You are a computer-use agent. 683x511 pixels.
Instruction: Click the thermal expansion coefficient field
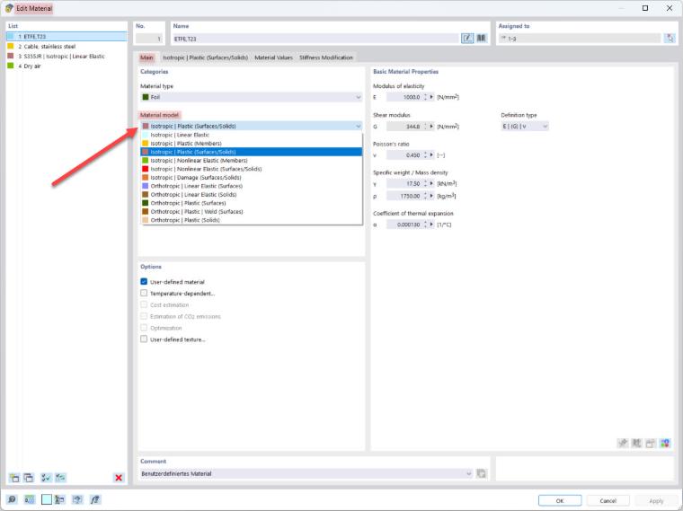click(404, 225)
